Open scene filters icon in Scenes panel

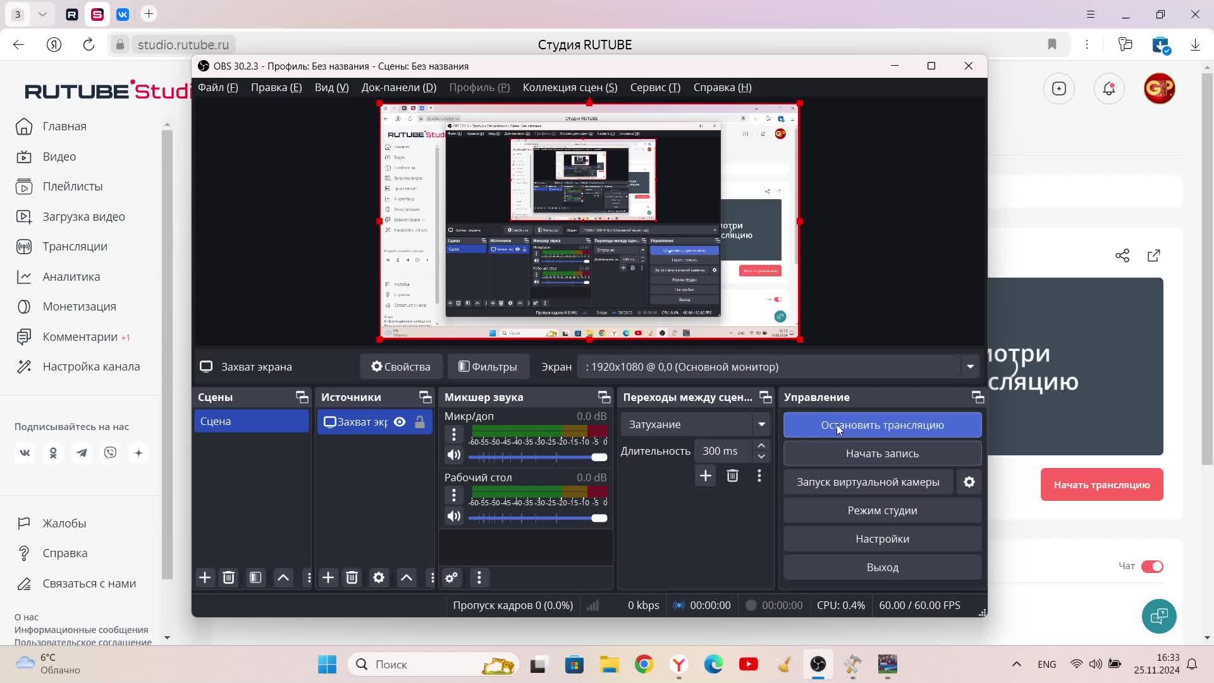pos(255,577)
